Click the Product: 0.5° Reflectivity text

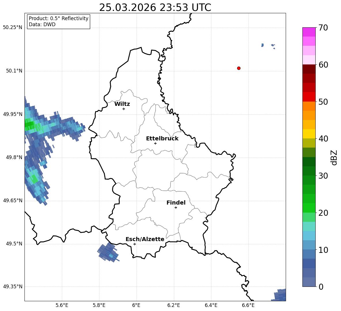(58, 18)
